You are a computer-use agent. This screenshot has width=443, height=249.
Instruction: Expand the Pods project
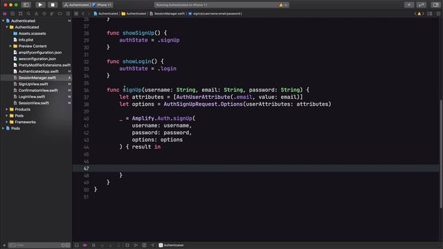coord(3,128)
